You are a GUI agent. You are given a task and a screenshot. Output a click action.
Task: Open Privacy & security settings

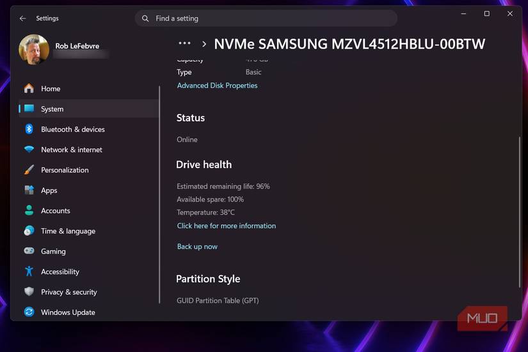tap(88, 291)
